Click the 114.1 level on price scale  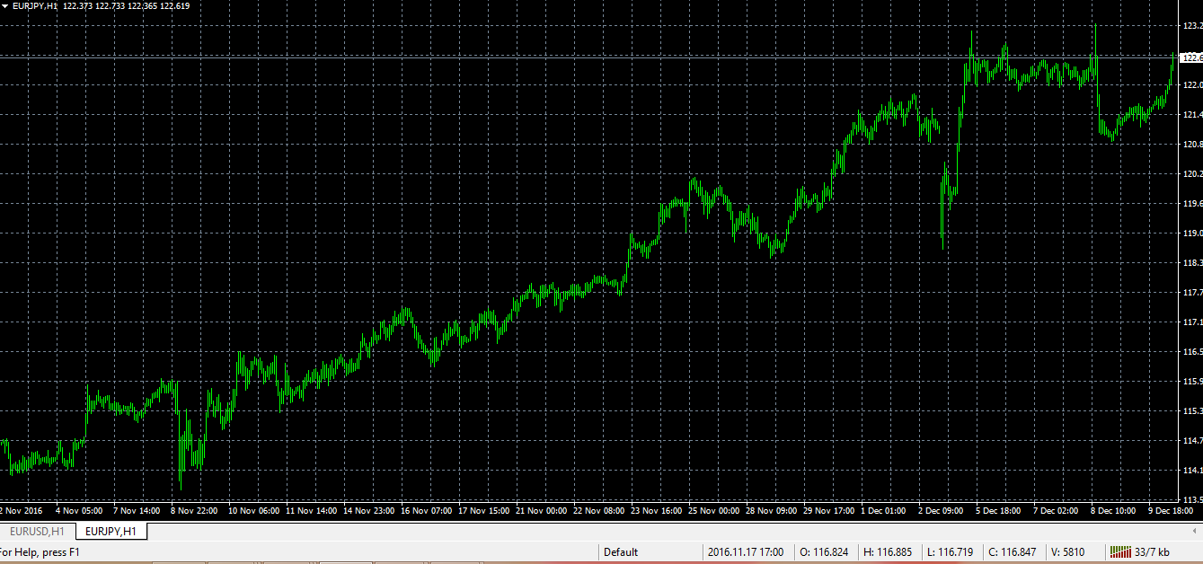[x=1193, y=471]
